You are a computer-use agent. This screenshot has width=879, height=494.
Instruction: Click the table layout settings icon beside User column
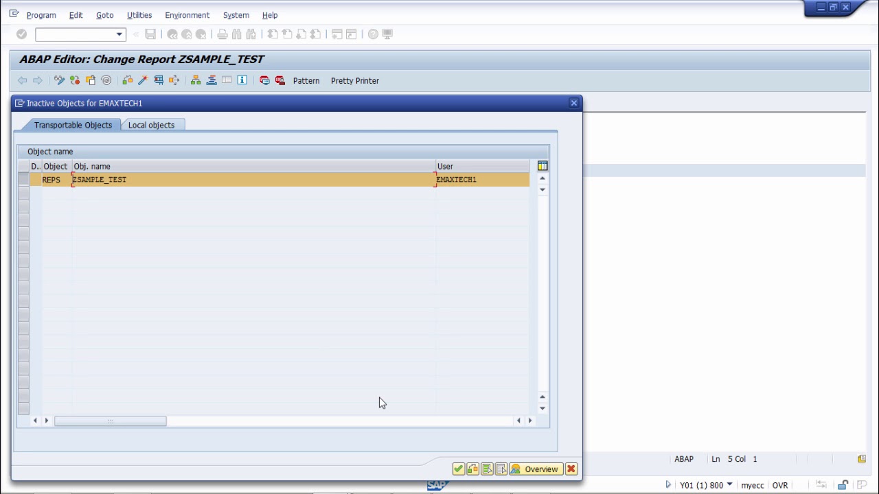(x=543, y=166)
